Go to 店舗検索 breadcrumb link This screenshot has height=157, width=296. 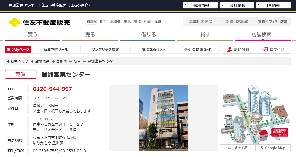click(42, 61)
